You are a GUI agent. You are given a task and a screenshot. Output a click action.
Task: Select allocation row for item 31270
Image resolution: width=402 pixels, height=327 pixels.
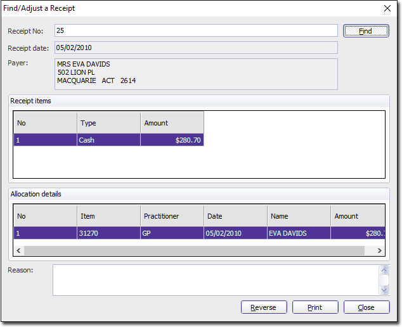[108, 233]
